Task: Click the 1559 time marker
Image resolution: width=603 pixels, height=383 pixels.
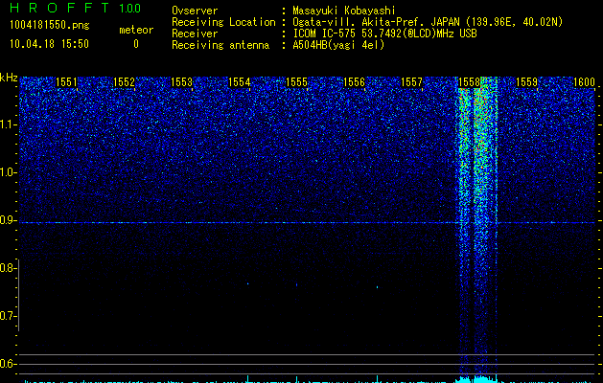Action: tap(526, 82)
